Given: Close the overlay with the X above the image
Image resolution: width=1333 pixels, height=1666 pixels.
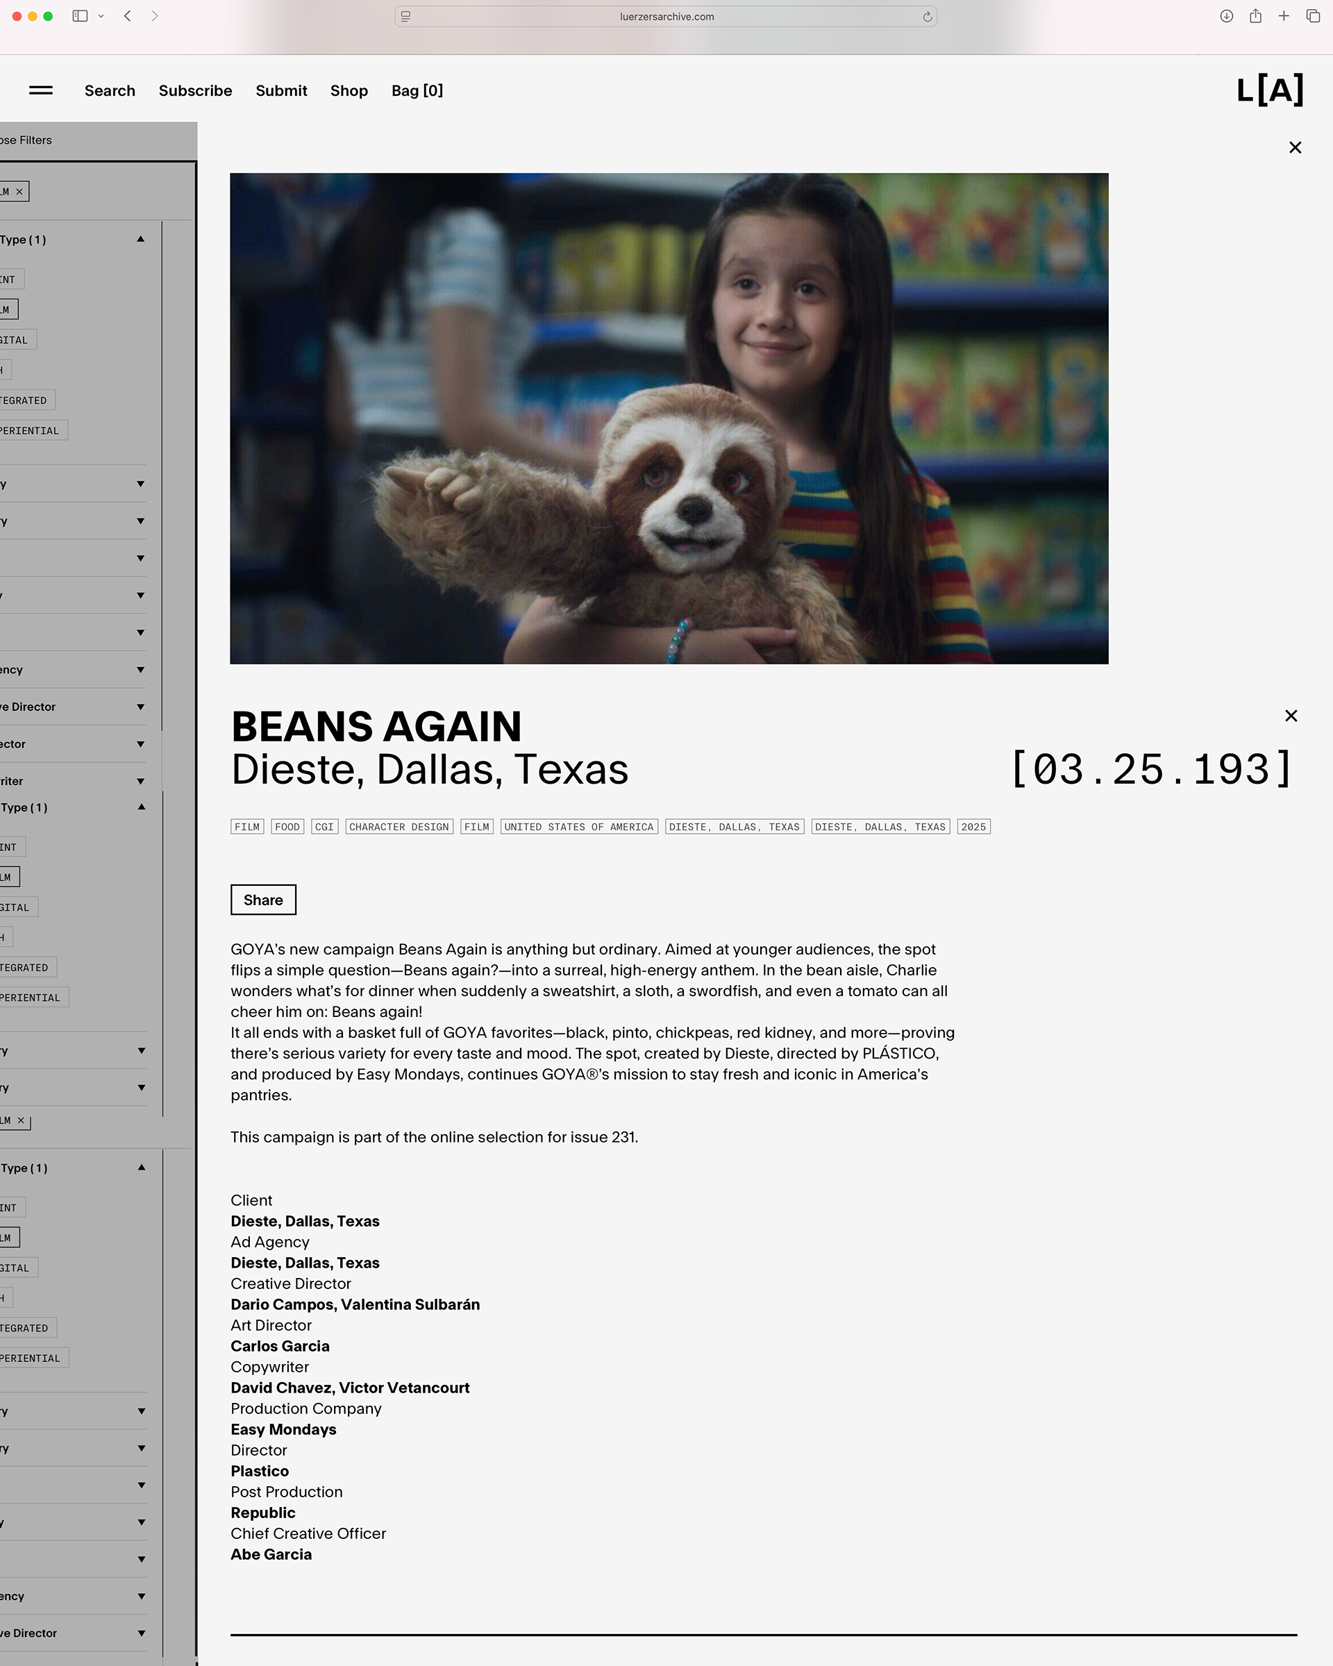Looking at the screenshot, I should (1295, 148).
